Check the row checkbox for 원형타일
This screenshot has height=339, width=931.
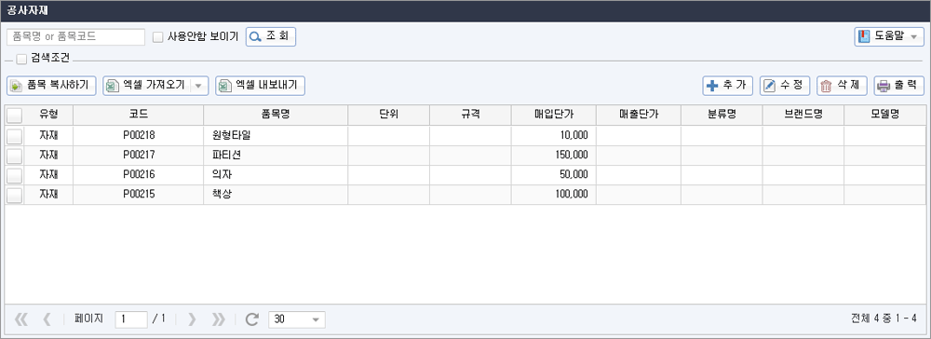14,136
